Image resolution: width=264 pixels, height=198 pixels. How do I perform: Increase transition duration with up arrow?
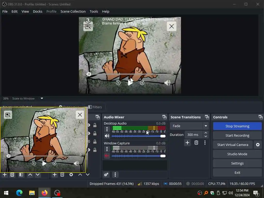coord(206,133)
